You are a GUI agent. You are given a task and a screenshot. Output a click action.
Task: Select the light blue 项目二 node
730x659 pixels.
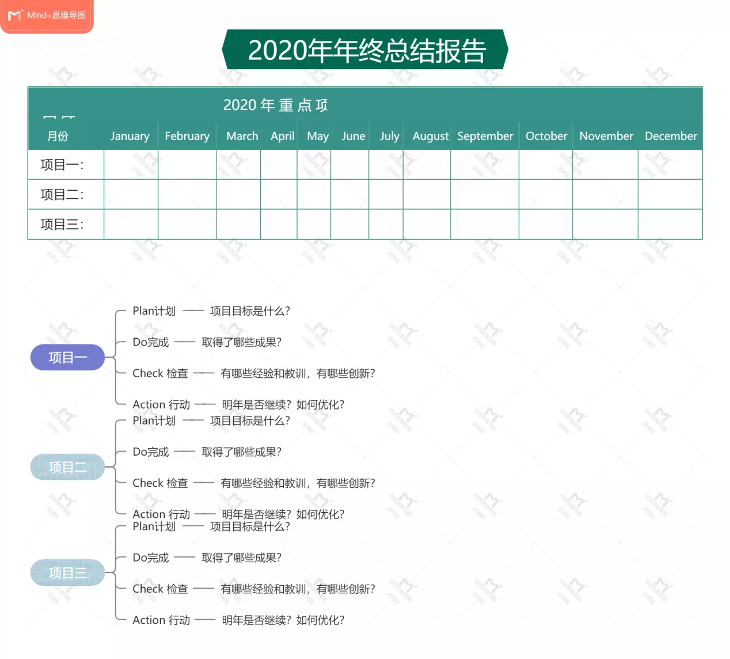click(67, 467)
